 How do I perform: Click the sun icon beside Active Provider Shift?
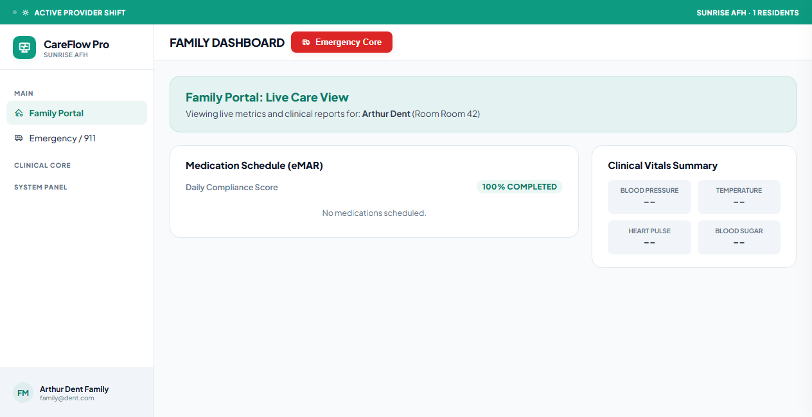[26, 13]
